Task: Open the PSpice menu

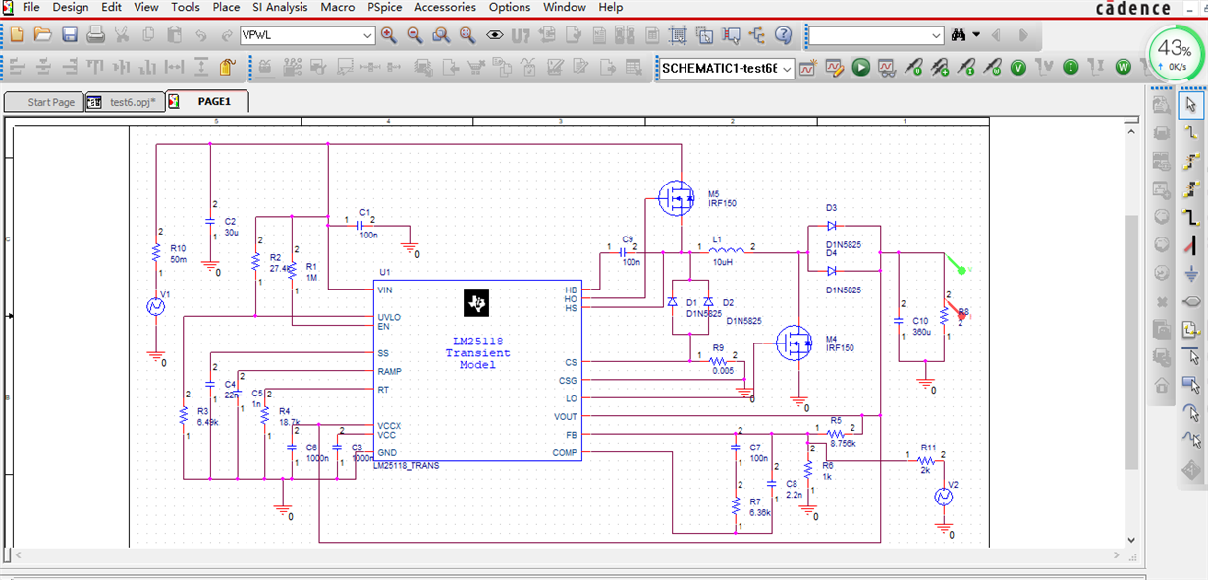Action: [383, 7]
